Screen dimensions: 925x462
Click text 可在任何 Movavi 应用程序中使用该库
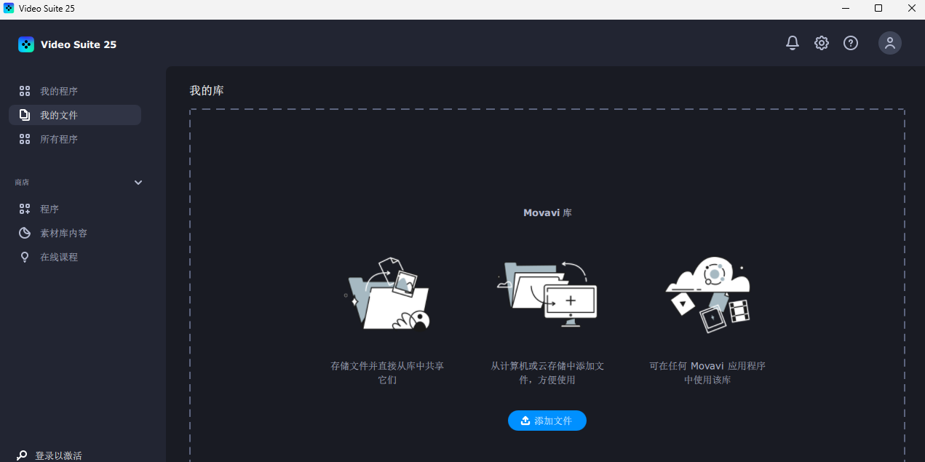pos(707,373)
